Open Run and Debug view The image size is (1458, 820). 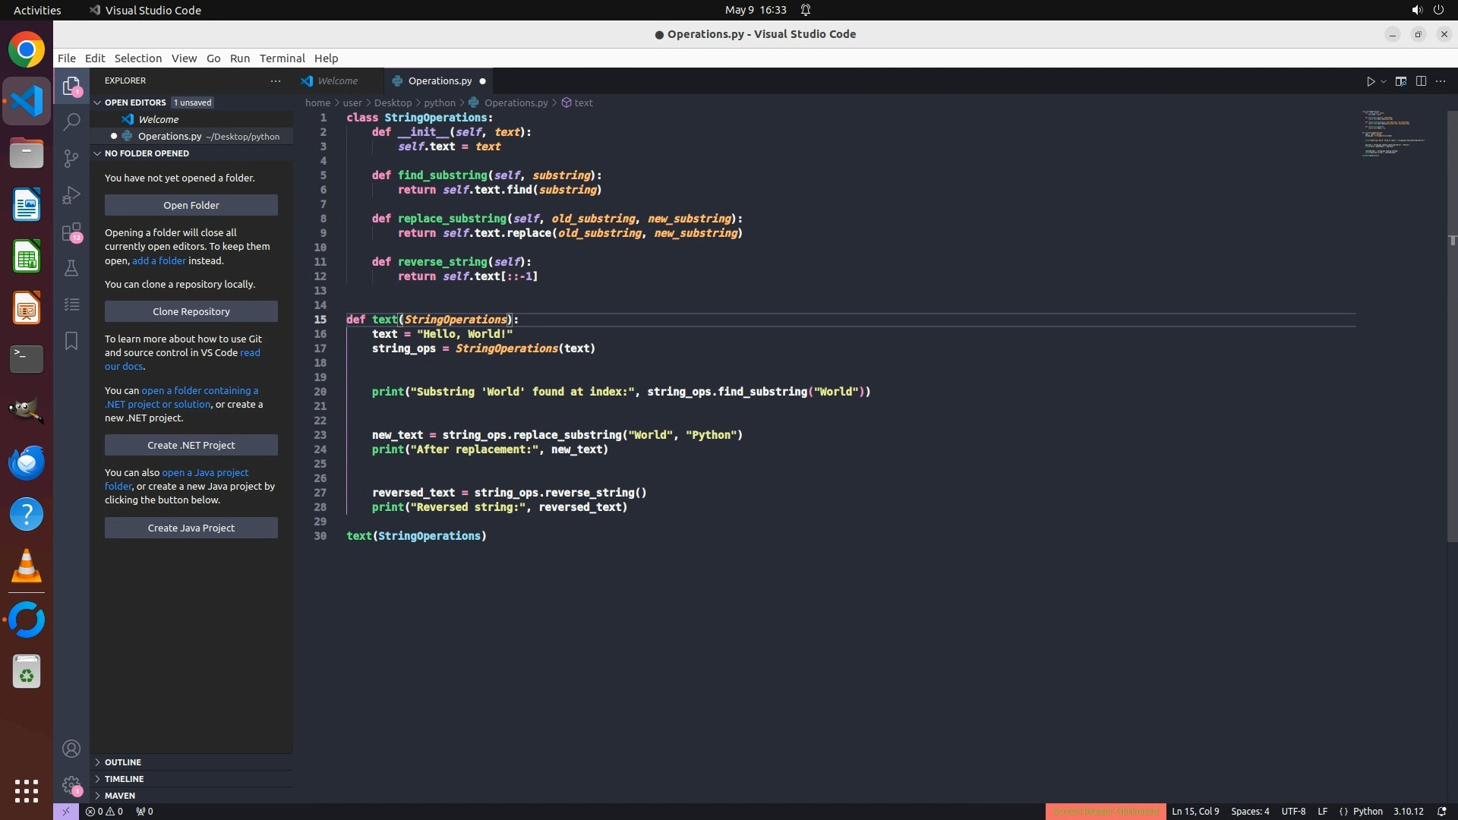71,195
